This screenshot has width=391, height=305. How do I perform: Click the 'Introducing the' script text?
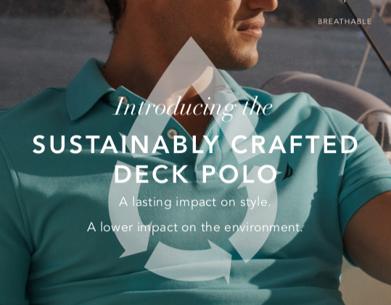pos(193,107)
